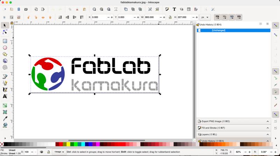Increase X position with plus
The width and height of the screenshot is (280, 156).
[112, 17]
